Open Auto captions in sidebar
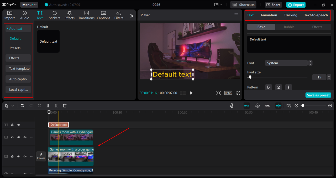The height and width of the screenshot is (178, 336). [18, 79]
